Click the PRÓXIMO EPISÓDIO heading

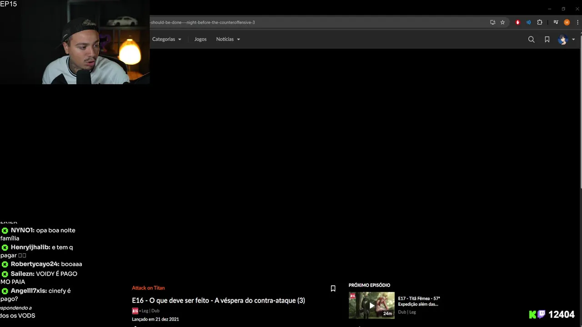(x=369, y=285)
